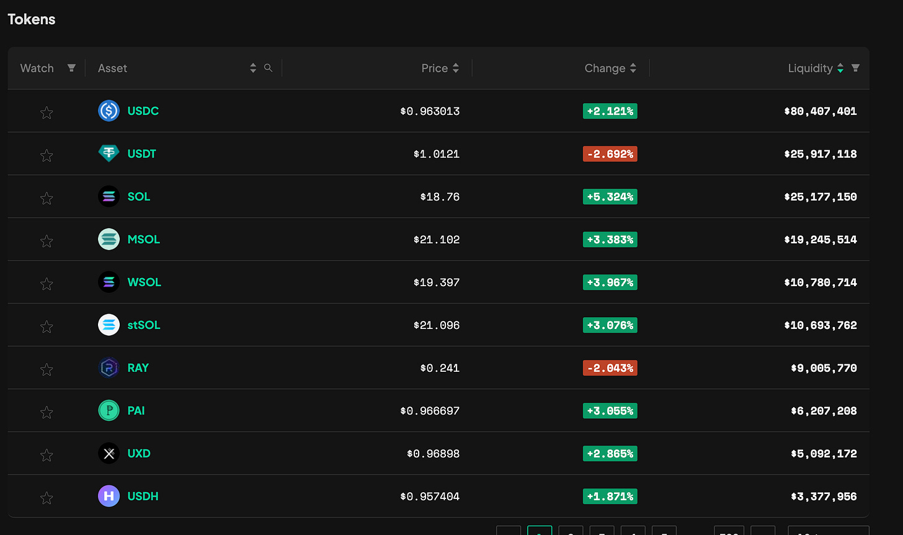This screenshot has height=535, width=903.
Task: Open the Asset column search icon
Action: click(x=268, y=68)
